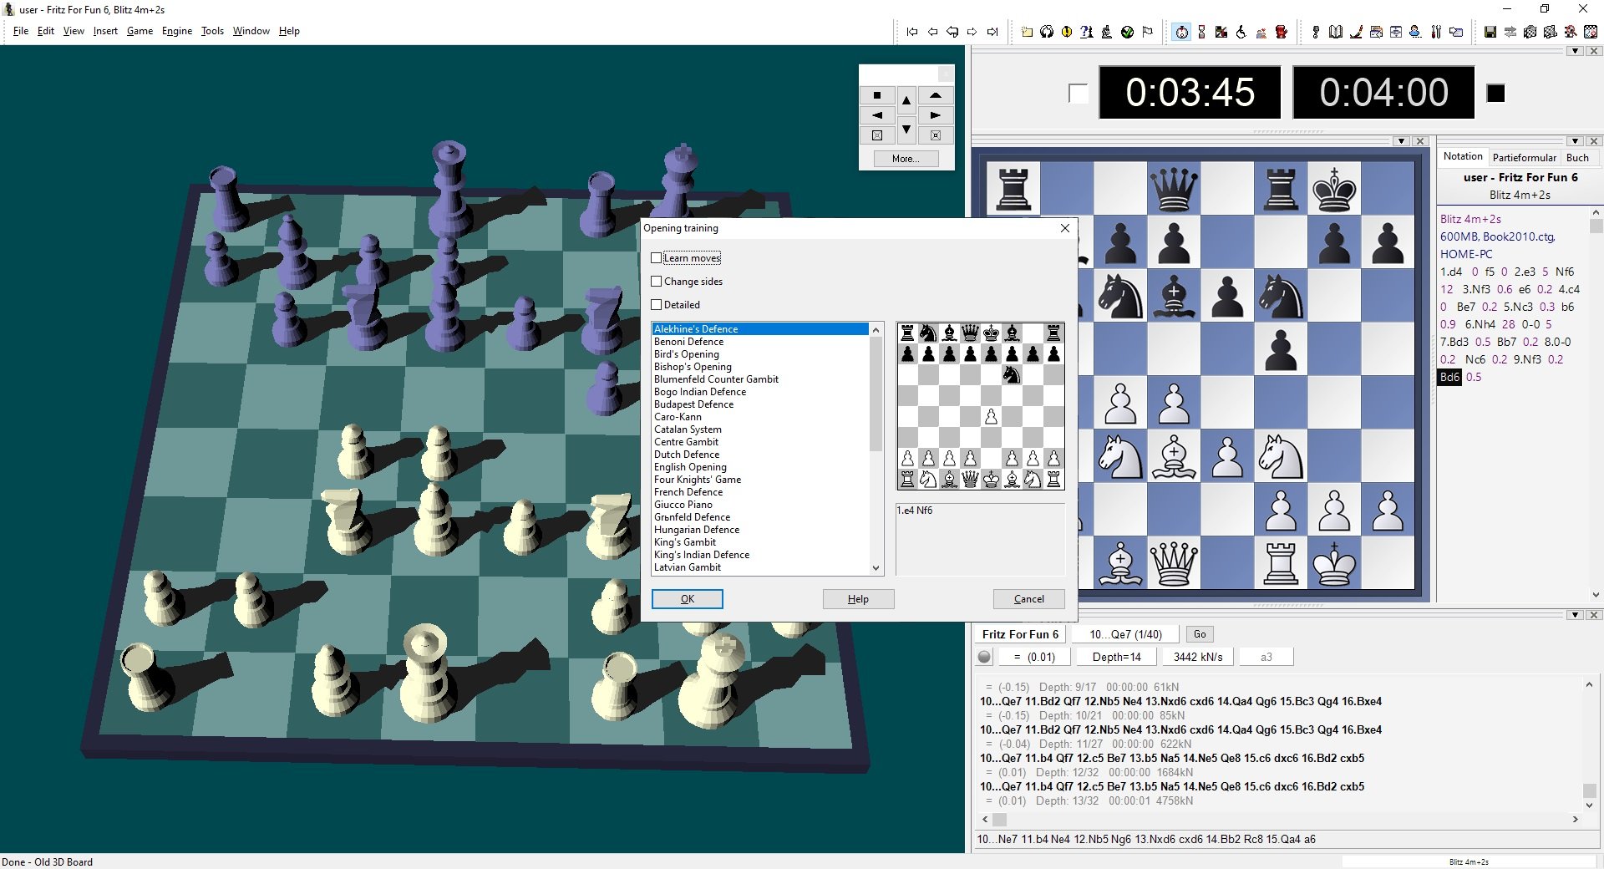1604x869 pixels.
Task: Click the jump-to-start-of-game arrow icon
Action: click(x=911, y=32)
